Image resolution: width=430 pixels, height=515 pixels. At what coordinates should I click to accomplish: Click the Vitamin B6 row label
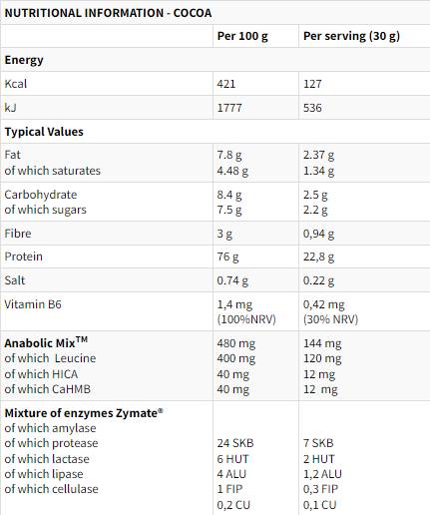coord(33,304)
